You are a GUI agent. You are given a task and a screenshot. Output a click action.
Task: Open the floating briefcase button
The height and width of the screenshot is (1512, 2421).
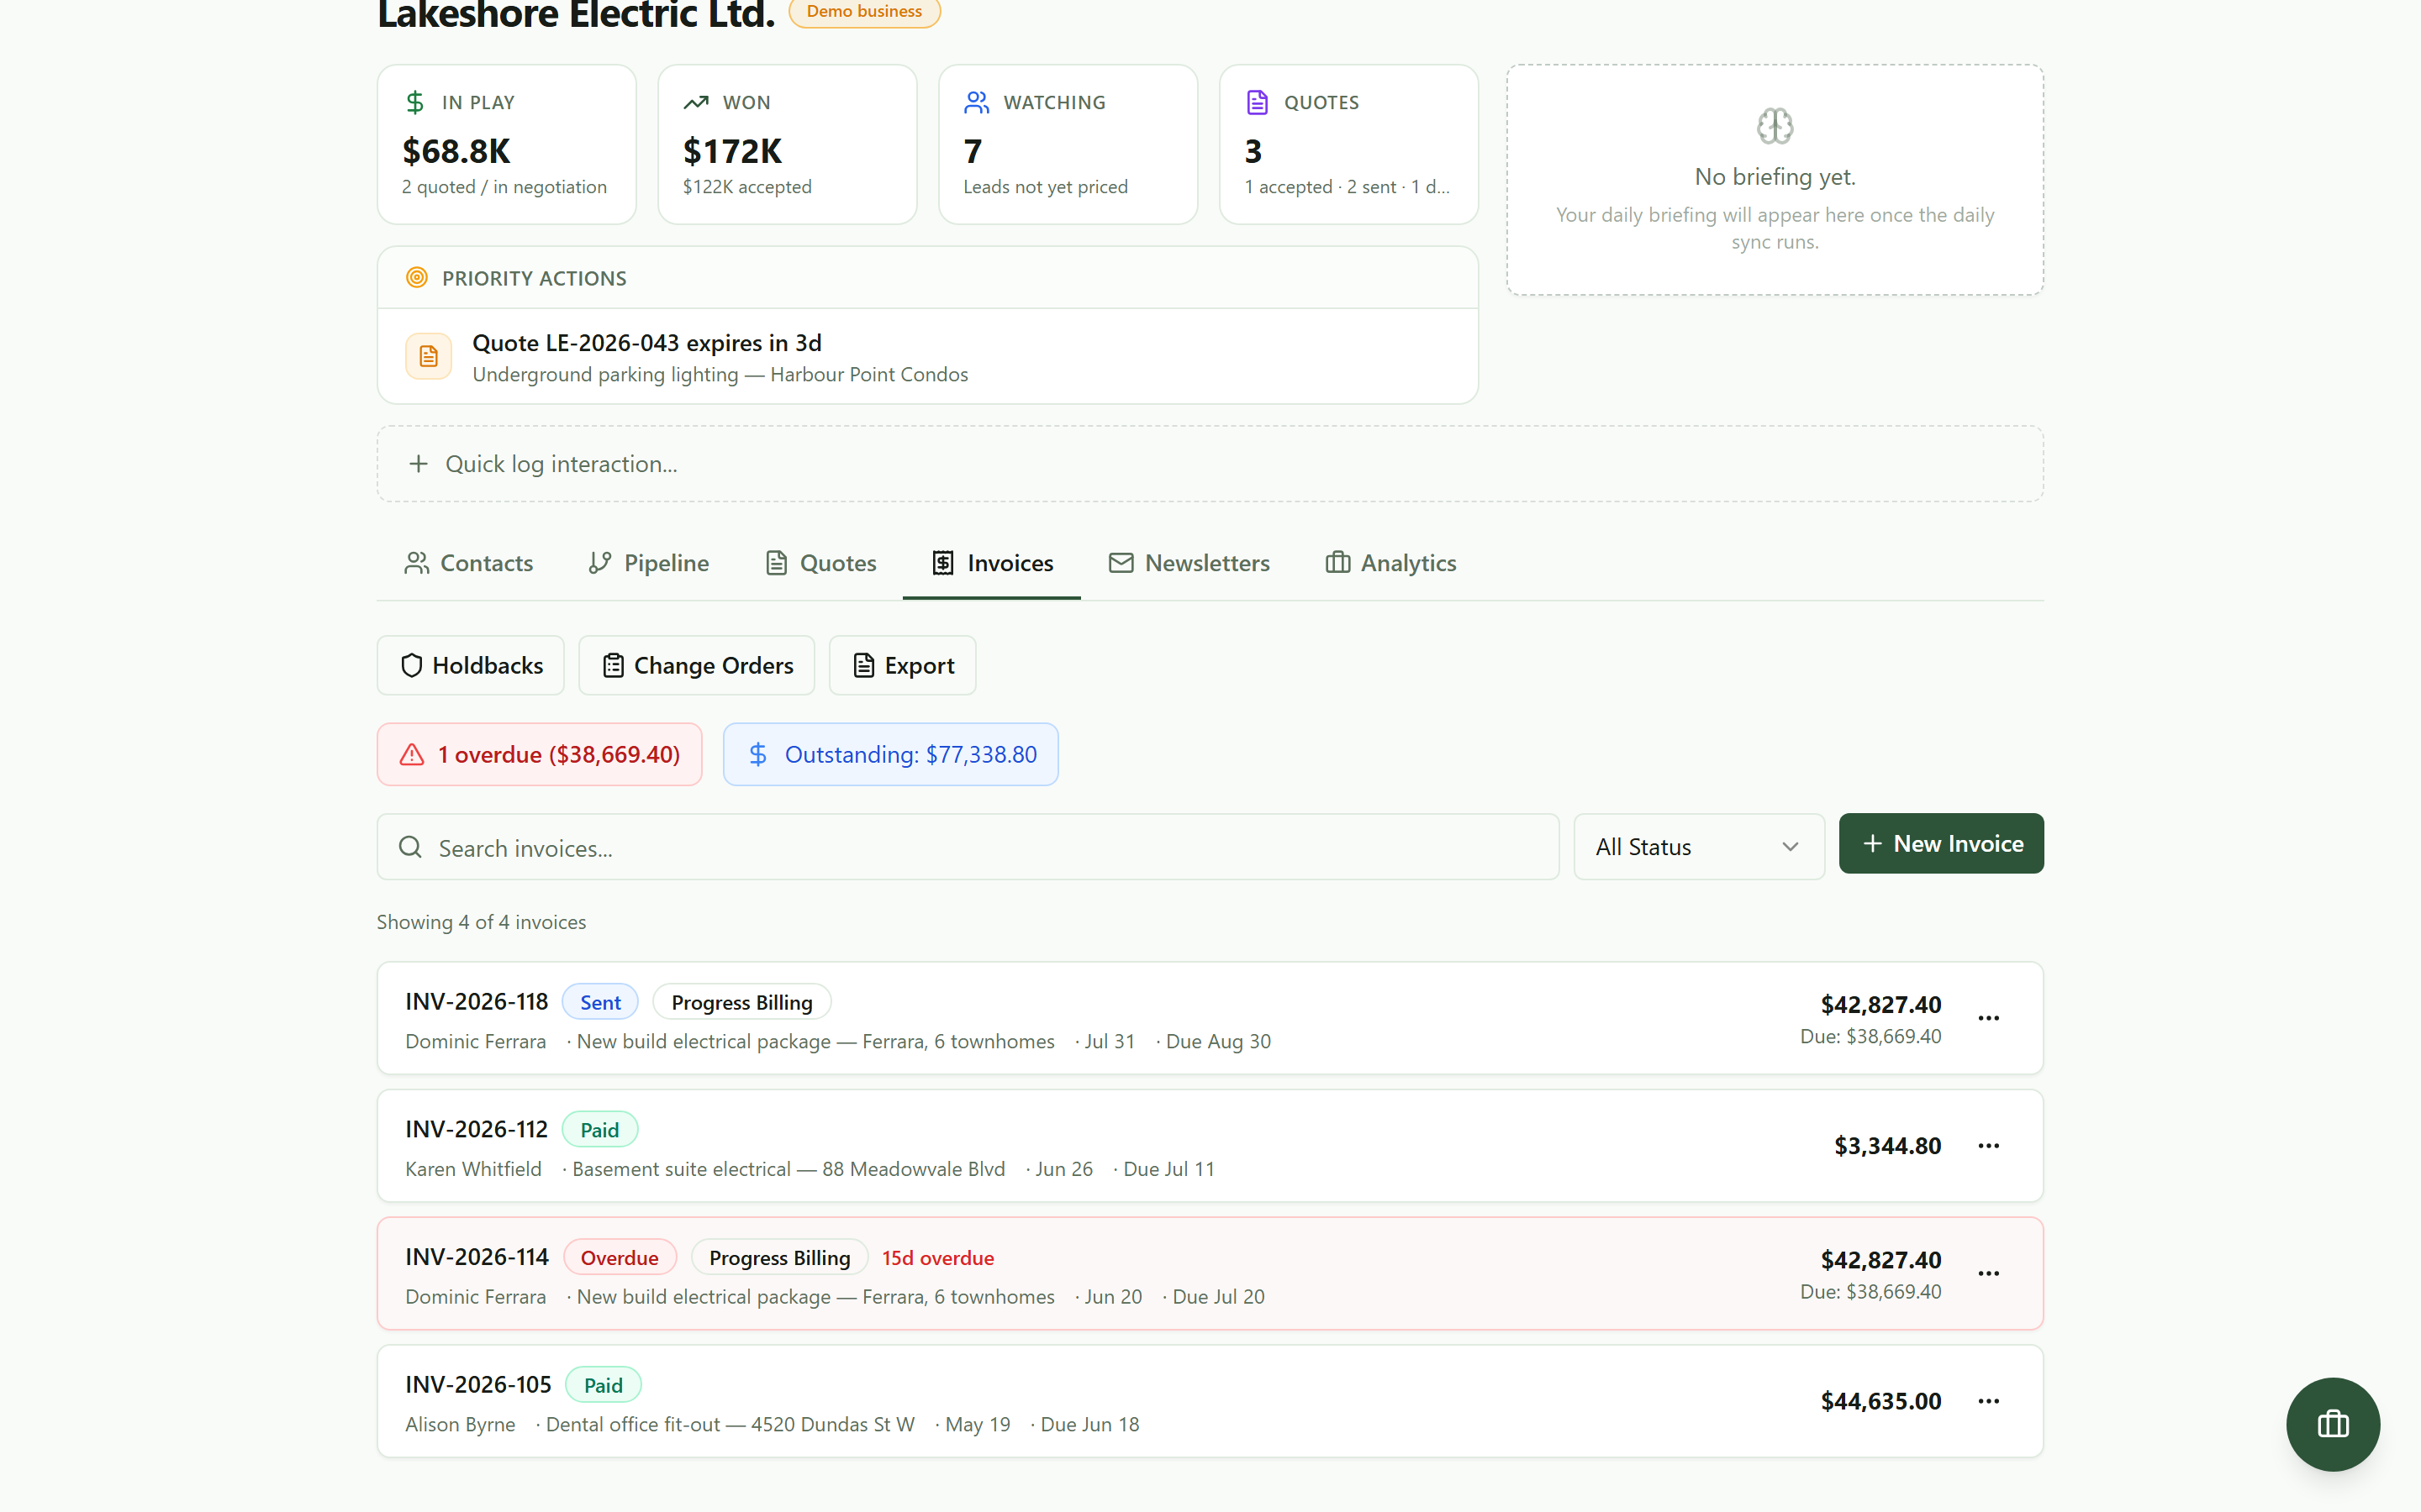coord(2332,1424)
